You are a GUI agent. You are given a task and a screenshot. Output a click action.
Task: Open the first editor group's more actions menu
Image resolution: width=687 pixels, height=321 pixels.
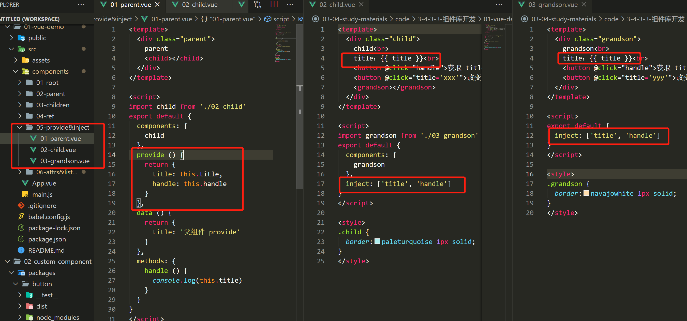[290, 5]
